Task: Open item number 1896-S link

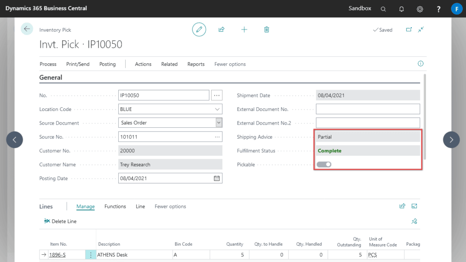Action: 57,255
